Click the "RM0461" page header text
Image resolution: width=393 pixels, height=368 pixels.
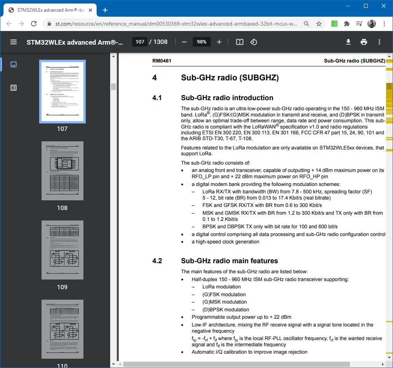(162, 61)
